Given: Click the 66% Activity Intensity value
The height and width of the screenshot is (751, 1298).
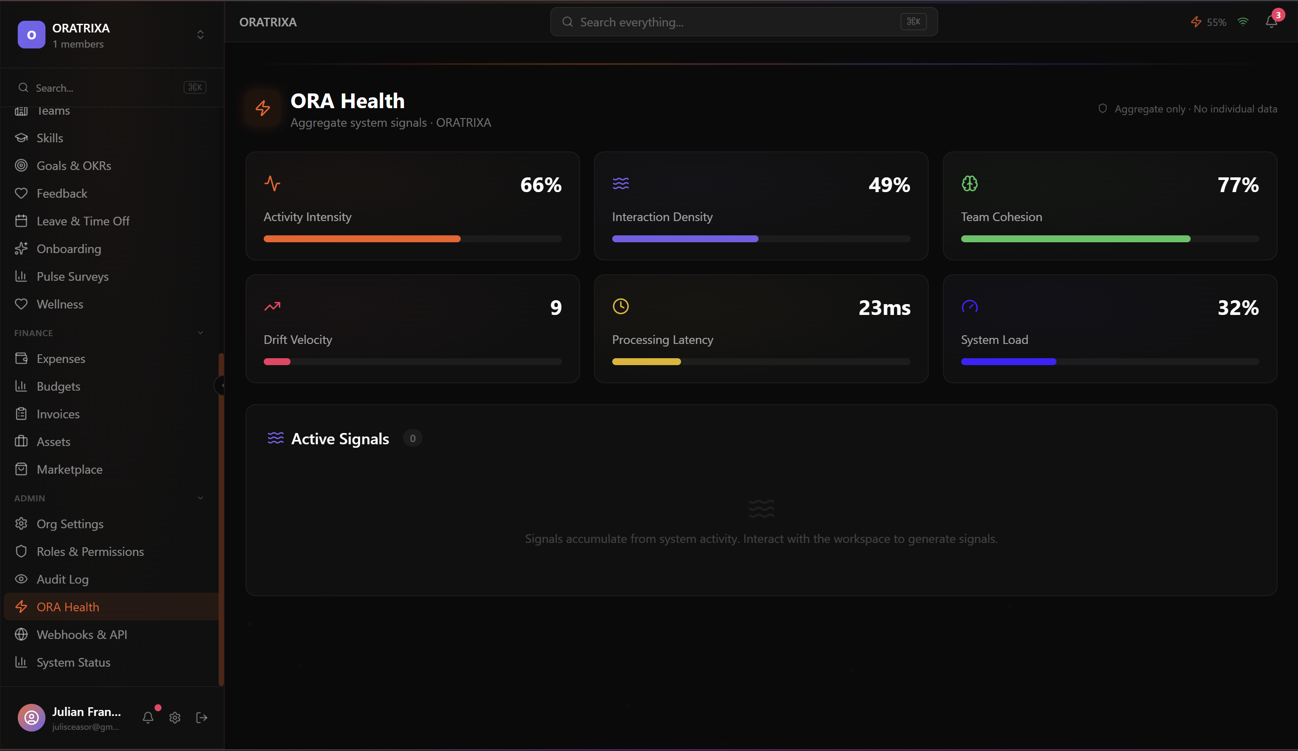Looking at the screenshot, I should [x=541, y=185].
